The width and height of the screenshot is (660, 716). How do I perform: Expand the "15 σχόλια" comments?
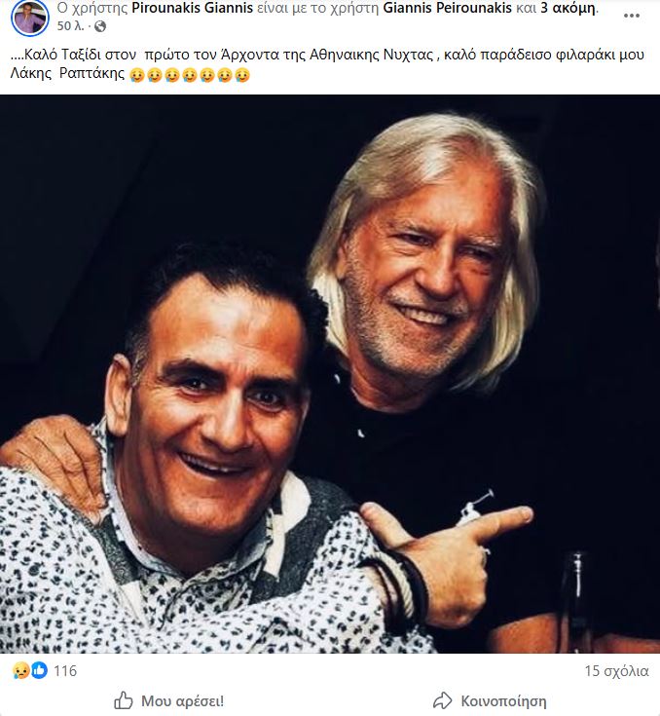point(616,670)
